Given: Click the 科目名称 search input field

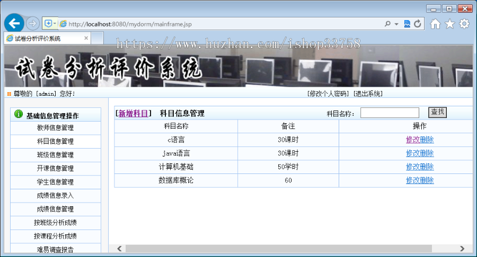Looking at the screenshot, I should tap(390, 113).
